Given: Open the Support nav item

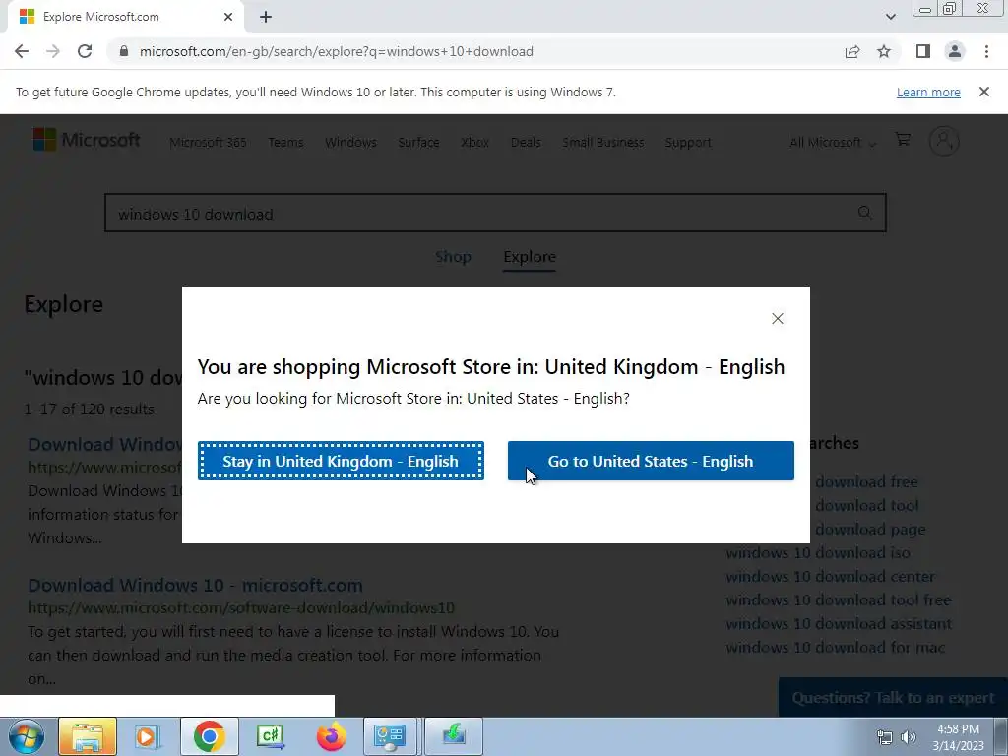Looking at the screenshot, I should click(x=688, y=143).
